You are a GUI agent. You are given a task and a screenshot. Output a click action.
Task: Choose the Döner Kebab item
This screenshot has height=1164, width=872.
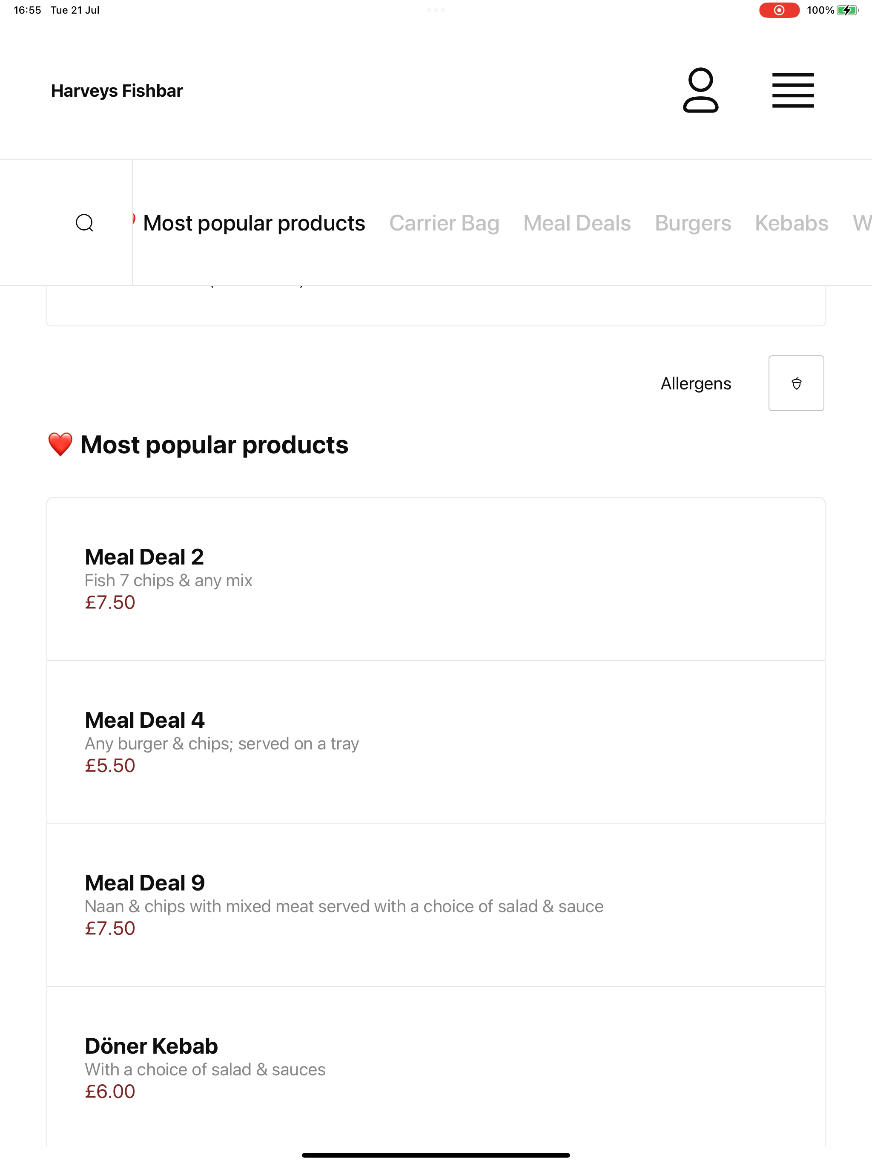click(x=436, y=1068)
